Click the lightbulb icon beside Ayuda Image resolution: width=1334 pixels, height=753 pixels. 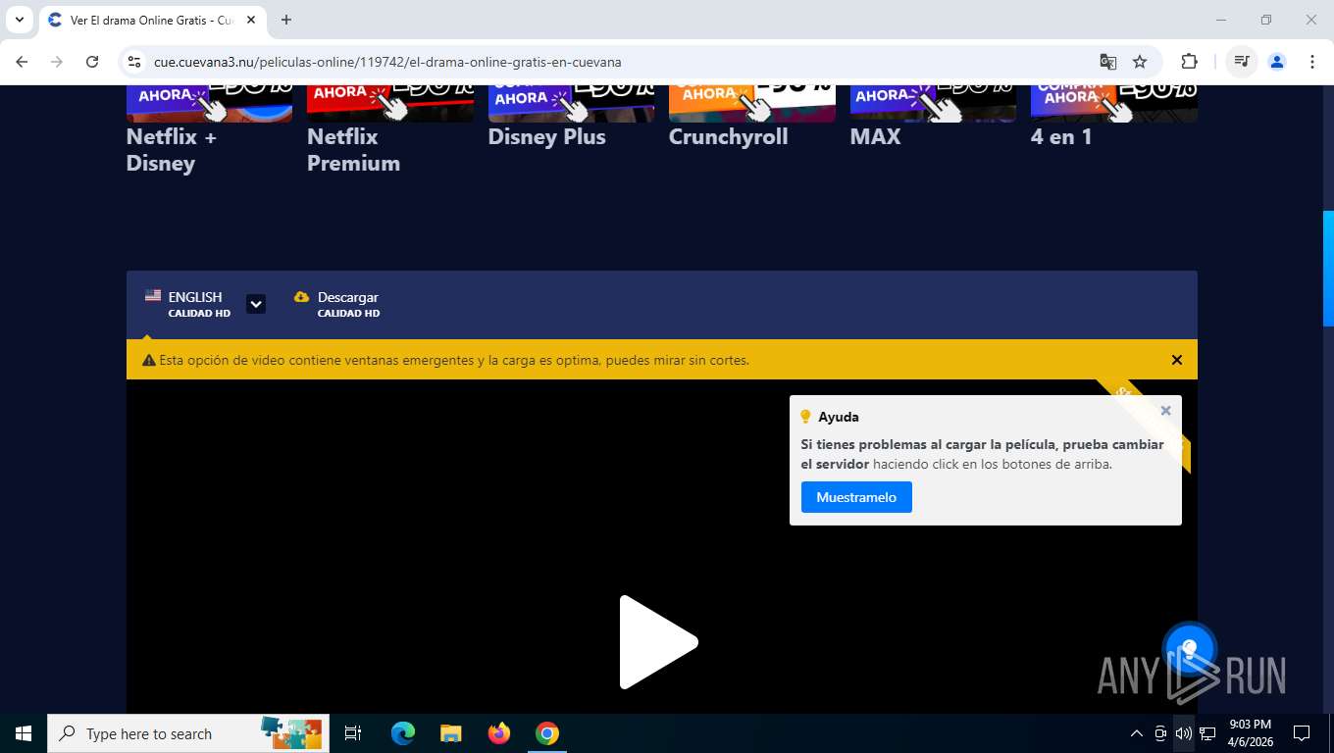(x=806, y=417)
